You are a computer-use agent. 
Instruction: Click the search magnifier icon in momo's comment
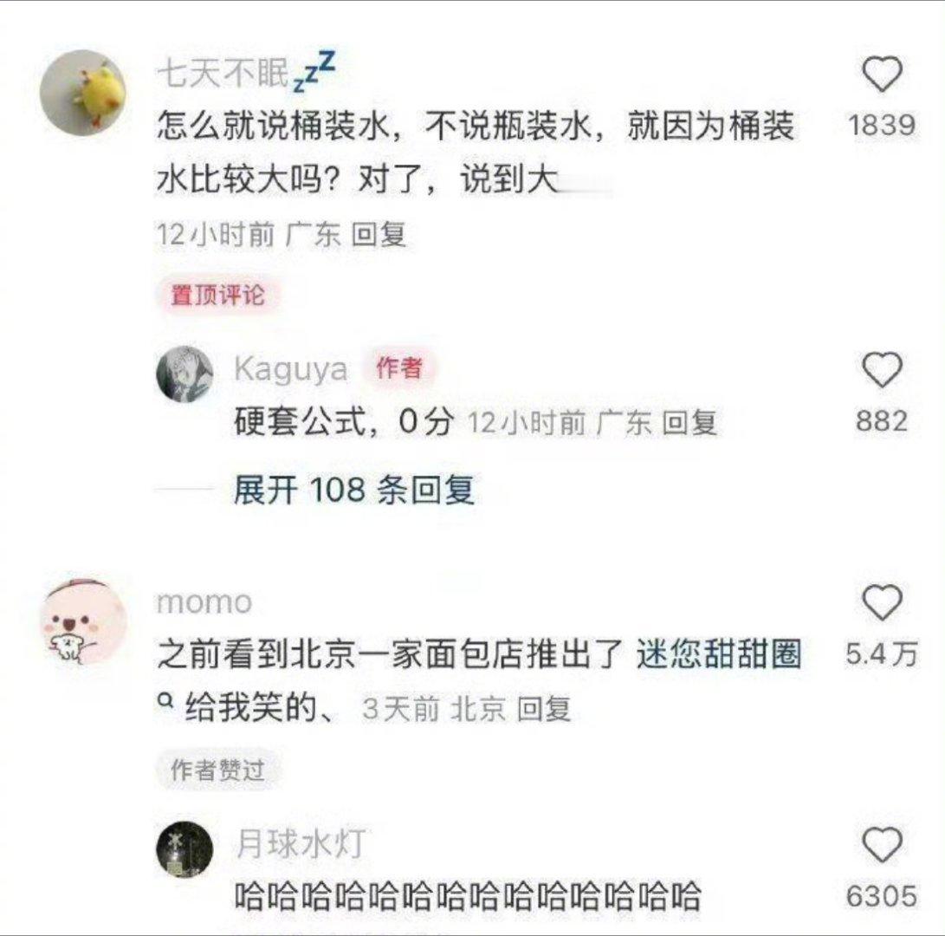click(x=165, y=702)
